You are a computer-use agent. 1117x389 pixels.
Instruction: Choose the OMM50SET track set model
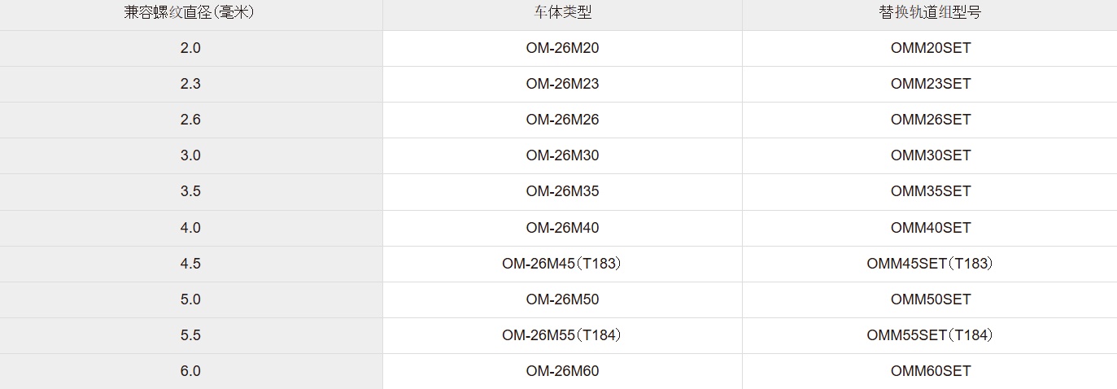tap(930, 299)
